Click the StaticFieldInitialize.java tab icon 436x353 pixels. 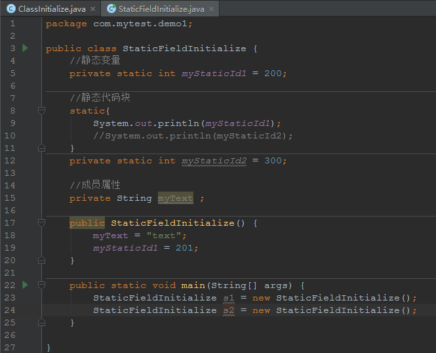pyautogui.click(x=111, y=9)
